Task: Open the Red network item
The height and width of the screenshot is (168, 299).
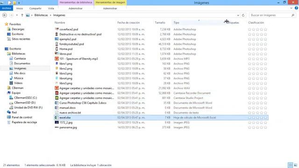Action: coord(14,112)
